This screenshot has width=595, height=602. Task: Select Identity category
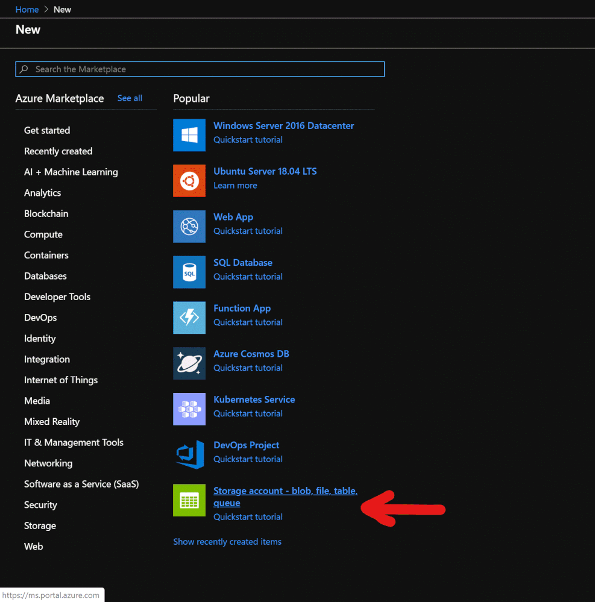tap(40, 339)
